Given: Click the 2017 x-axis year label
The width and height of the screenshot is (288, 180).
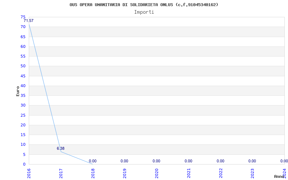Looking at the screenshot, I should [61, 174].
